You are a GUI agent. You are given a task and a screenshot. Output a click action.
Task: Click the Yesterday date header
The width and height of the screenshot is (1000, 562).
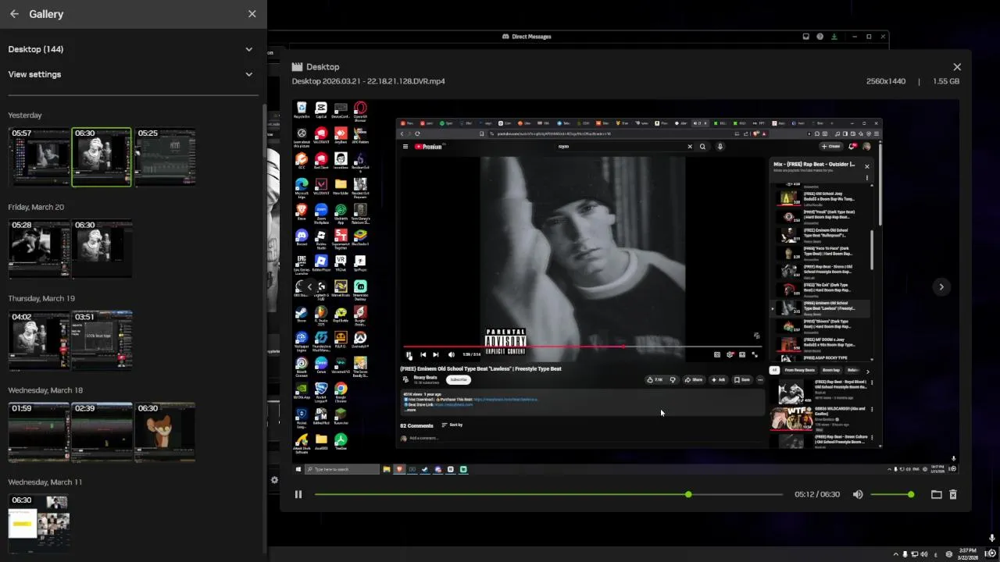click(25, 116)
